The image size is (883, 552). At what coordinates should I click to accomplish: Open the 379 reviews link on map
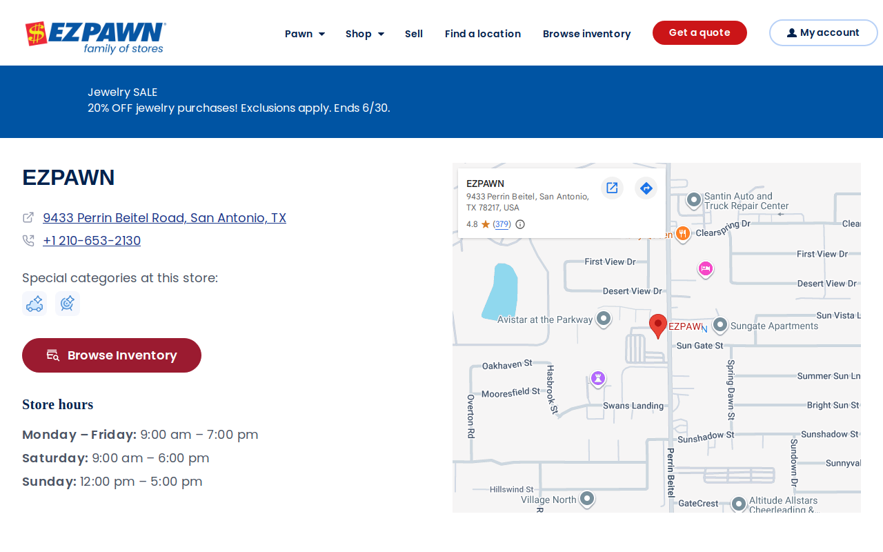[x=502, y=224]
